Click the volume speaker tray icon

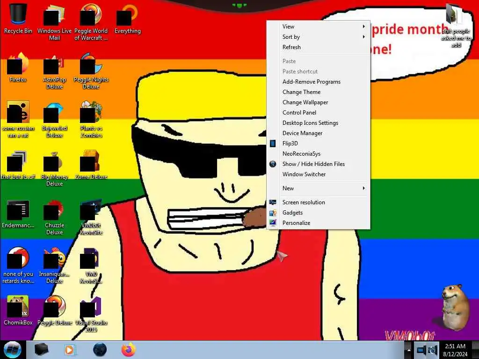point(432,350)
